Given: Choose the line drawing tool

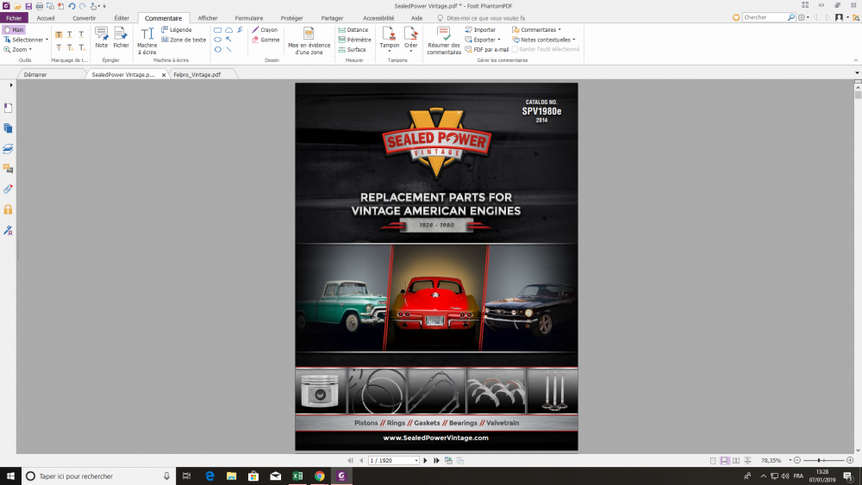Looking at the screenshot, I should click(x=228, y=49).
